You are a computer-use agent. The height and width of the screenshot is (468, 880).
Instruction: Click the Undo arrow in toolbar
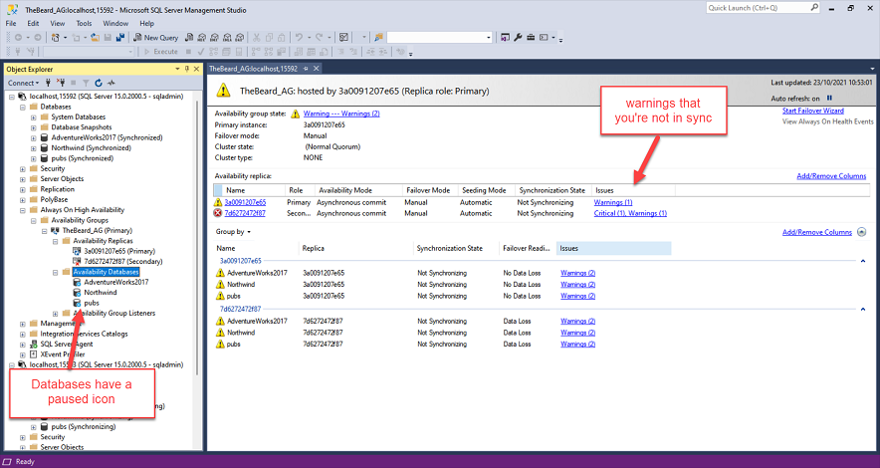click(299, 38)
